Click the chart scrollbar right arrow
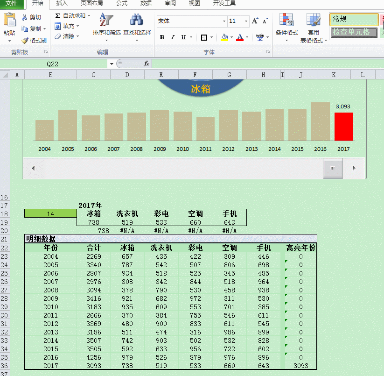Screen dimensions: 384x376 [x=354, y=168]
